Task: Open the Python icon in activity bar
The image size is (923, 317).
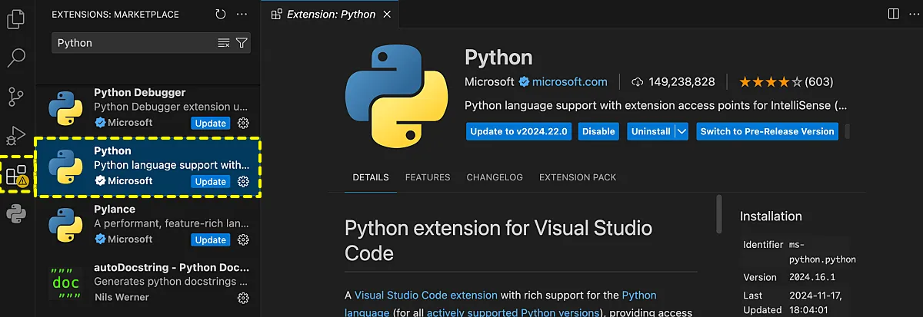Action: tap(15, 214)
